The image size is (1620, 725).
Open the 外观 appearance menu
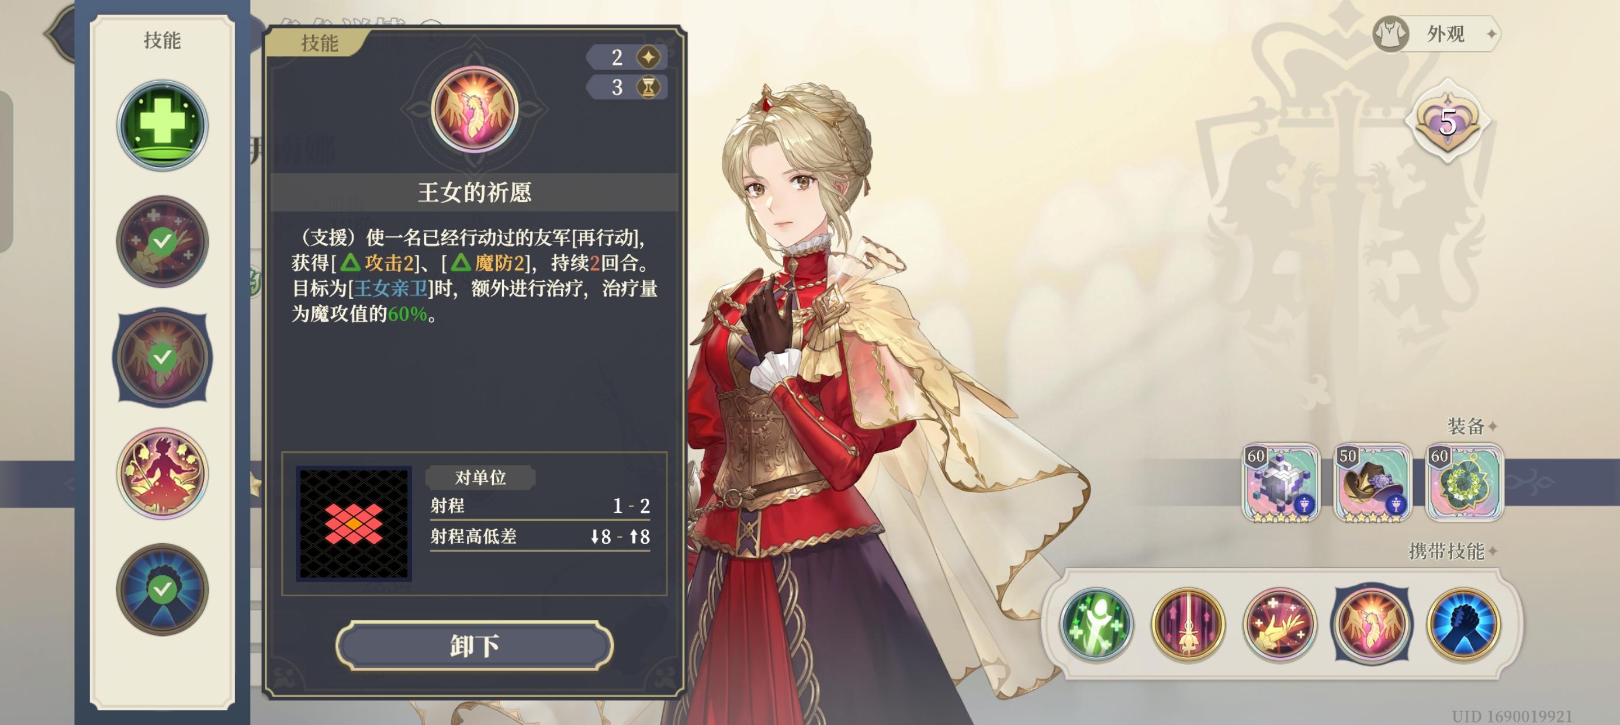coord(1436,34)
